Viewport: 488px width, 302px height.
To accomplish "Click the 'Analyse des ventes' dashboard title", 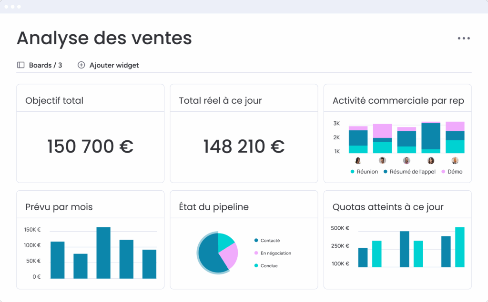I will point(104,38).
